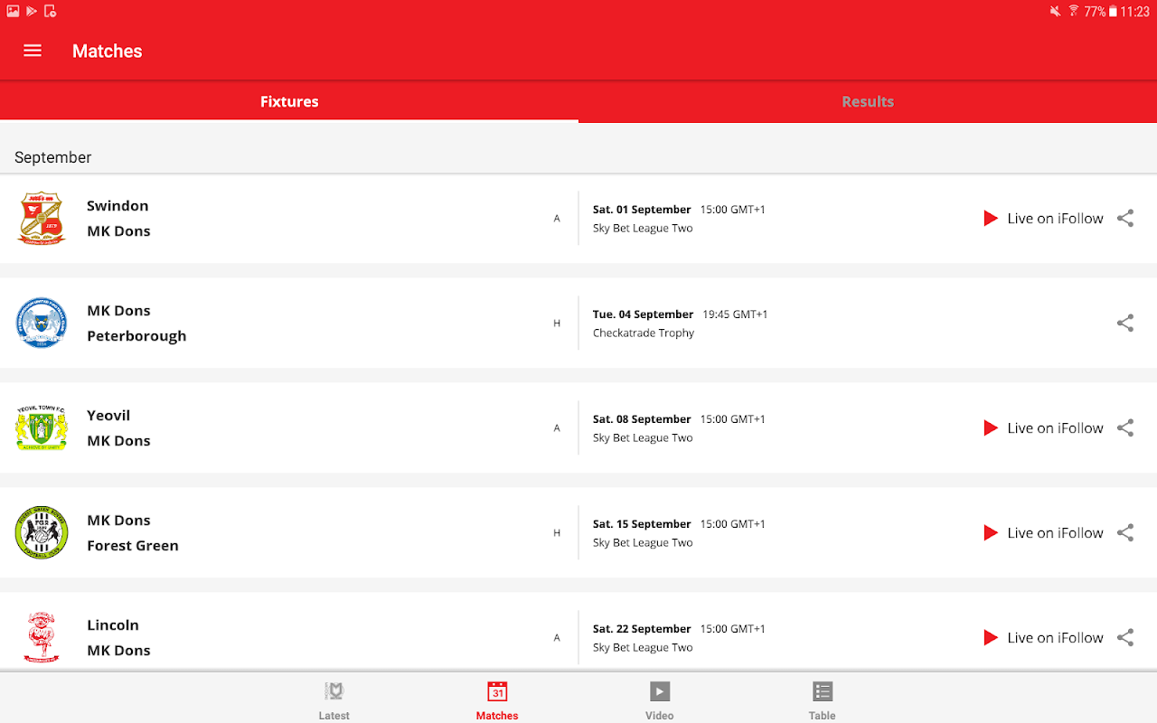Share the Swindon vs MK Dons fixture
This screenshot has height=723, width=1157.
tap(1125, 218)
